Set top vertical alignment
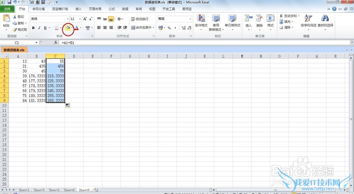This screenshot has height=194, width=354. click(x=99, y=19)
